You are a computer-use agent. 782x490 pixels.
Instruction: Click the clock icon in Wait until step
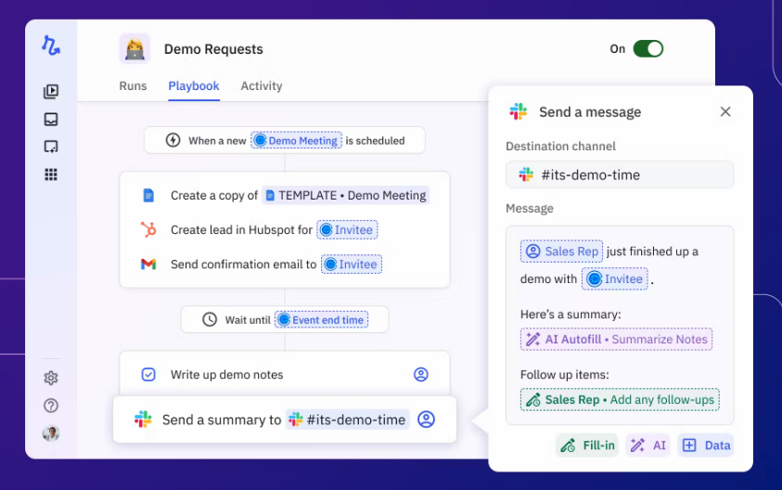click(x=210, y=319)
